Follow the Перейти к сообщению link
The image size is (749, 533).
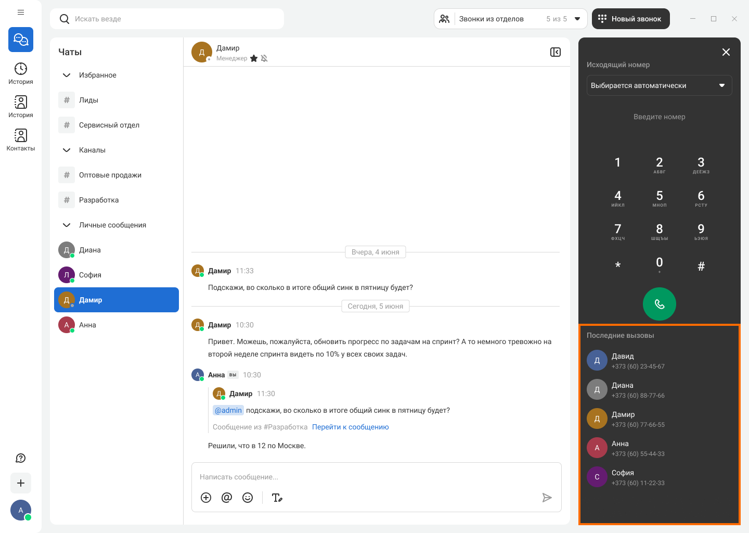(x=350, y=427)
